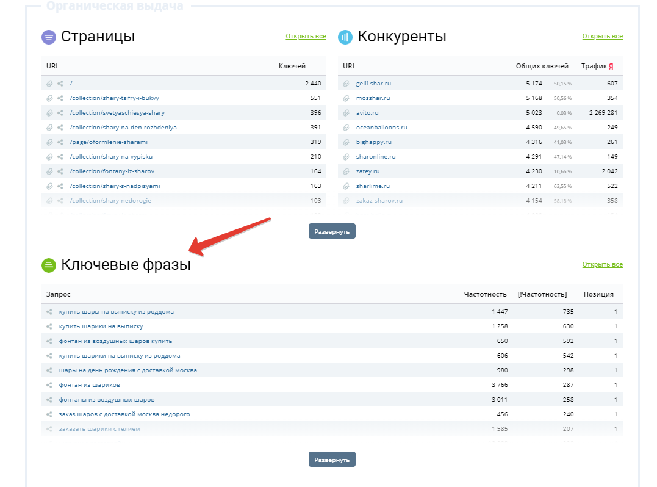
Task: Click share icon beside shary-na-vypisku
Action: click(x=60, y=157)
